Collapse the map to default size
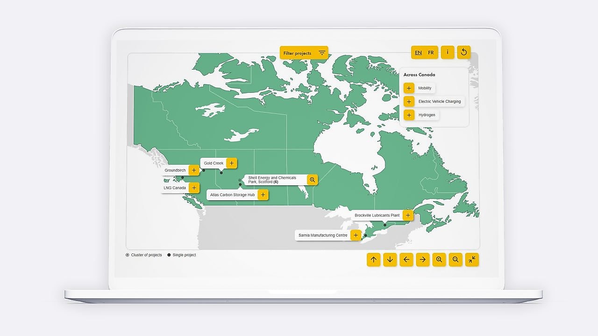598x336 pixels. [x=472, y=259]
